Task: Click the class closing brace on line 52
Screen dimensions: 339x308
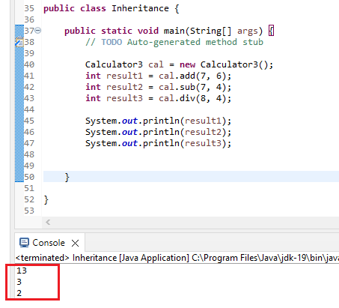Action: click(x=46, y=199)
